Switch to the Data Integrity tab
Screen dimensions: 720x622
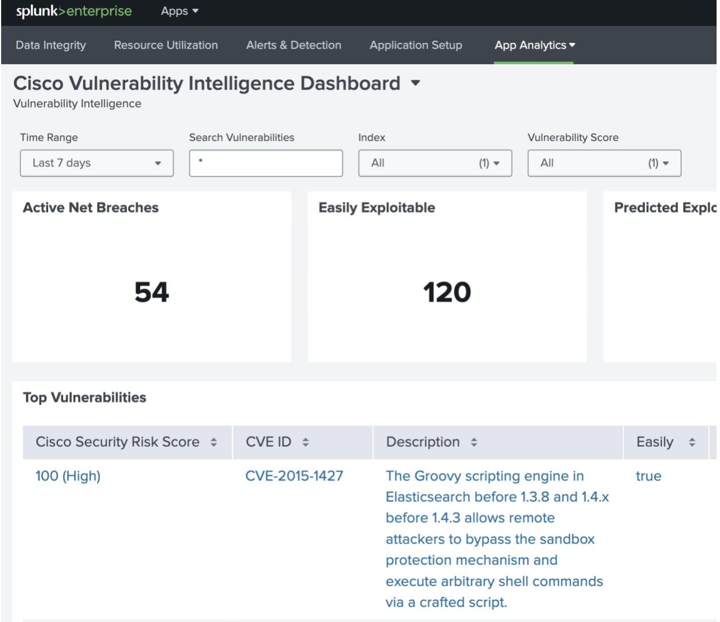click(50, 45)
